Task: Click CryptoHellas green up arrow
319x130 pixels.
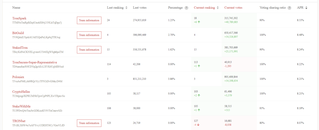Action: click(x=199, y=95)
